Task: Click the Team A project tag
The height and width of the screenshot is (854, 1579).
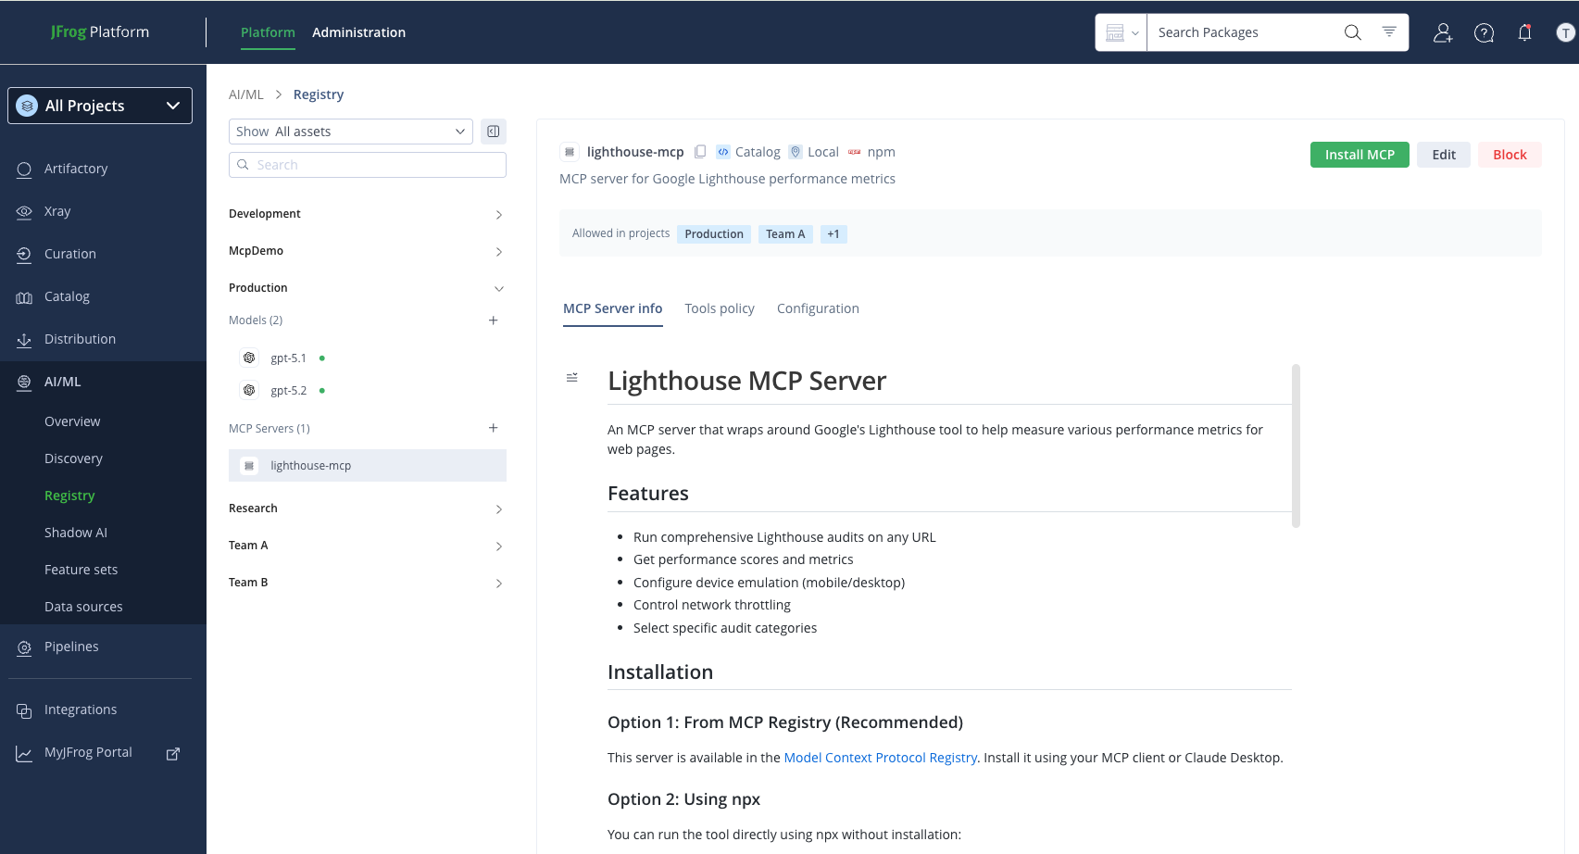Action: coord(785,234)
